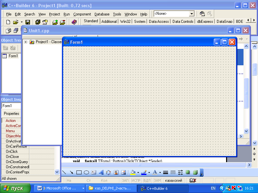The image size is (258, 193).
Task: Click the Arrow Style icon
Action: coord(180,172)
